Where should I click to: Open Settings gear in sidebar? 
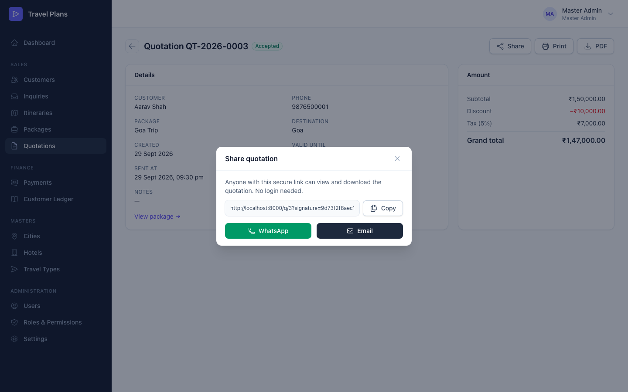14,339
